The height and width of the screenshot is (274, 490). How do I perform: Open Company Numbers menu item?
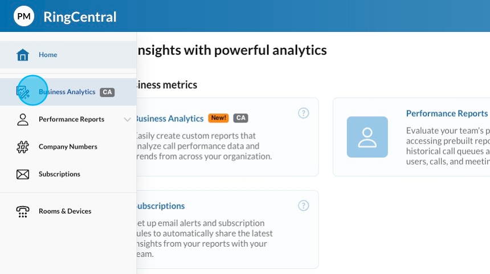coord(68,147)
